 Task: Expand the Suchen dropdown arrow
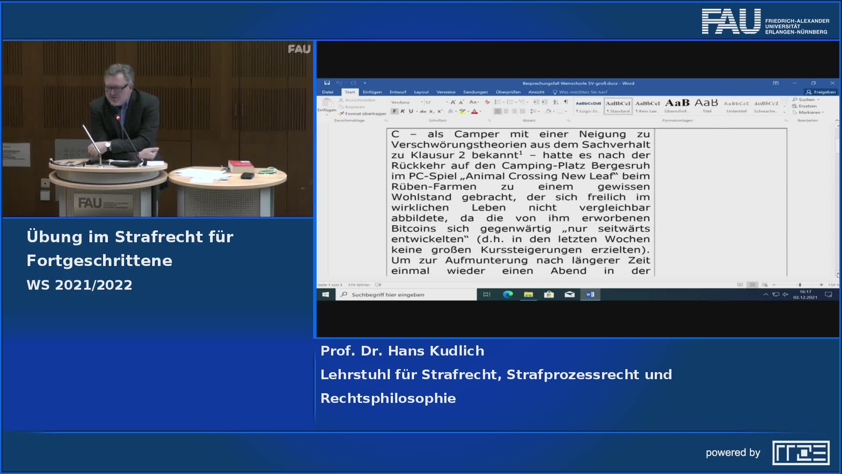pyautogui.click(x=818, y=100)
